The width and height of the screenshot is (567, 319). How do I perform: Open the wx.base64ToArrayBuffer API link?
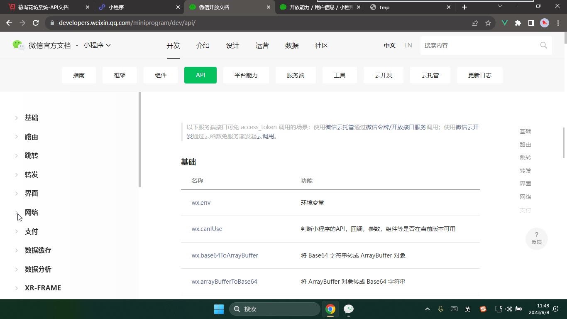[x=225, y=255]
